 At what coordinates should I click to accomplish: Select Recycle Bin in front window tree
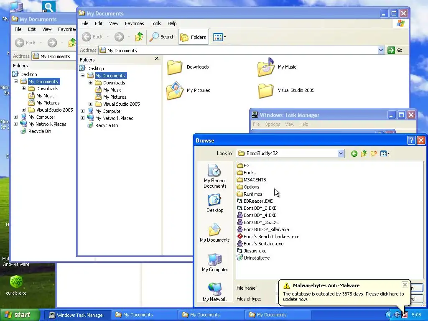point(103,125)
